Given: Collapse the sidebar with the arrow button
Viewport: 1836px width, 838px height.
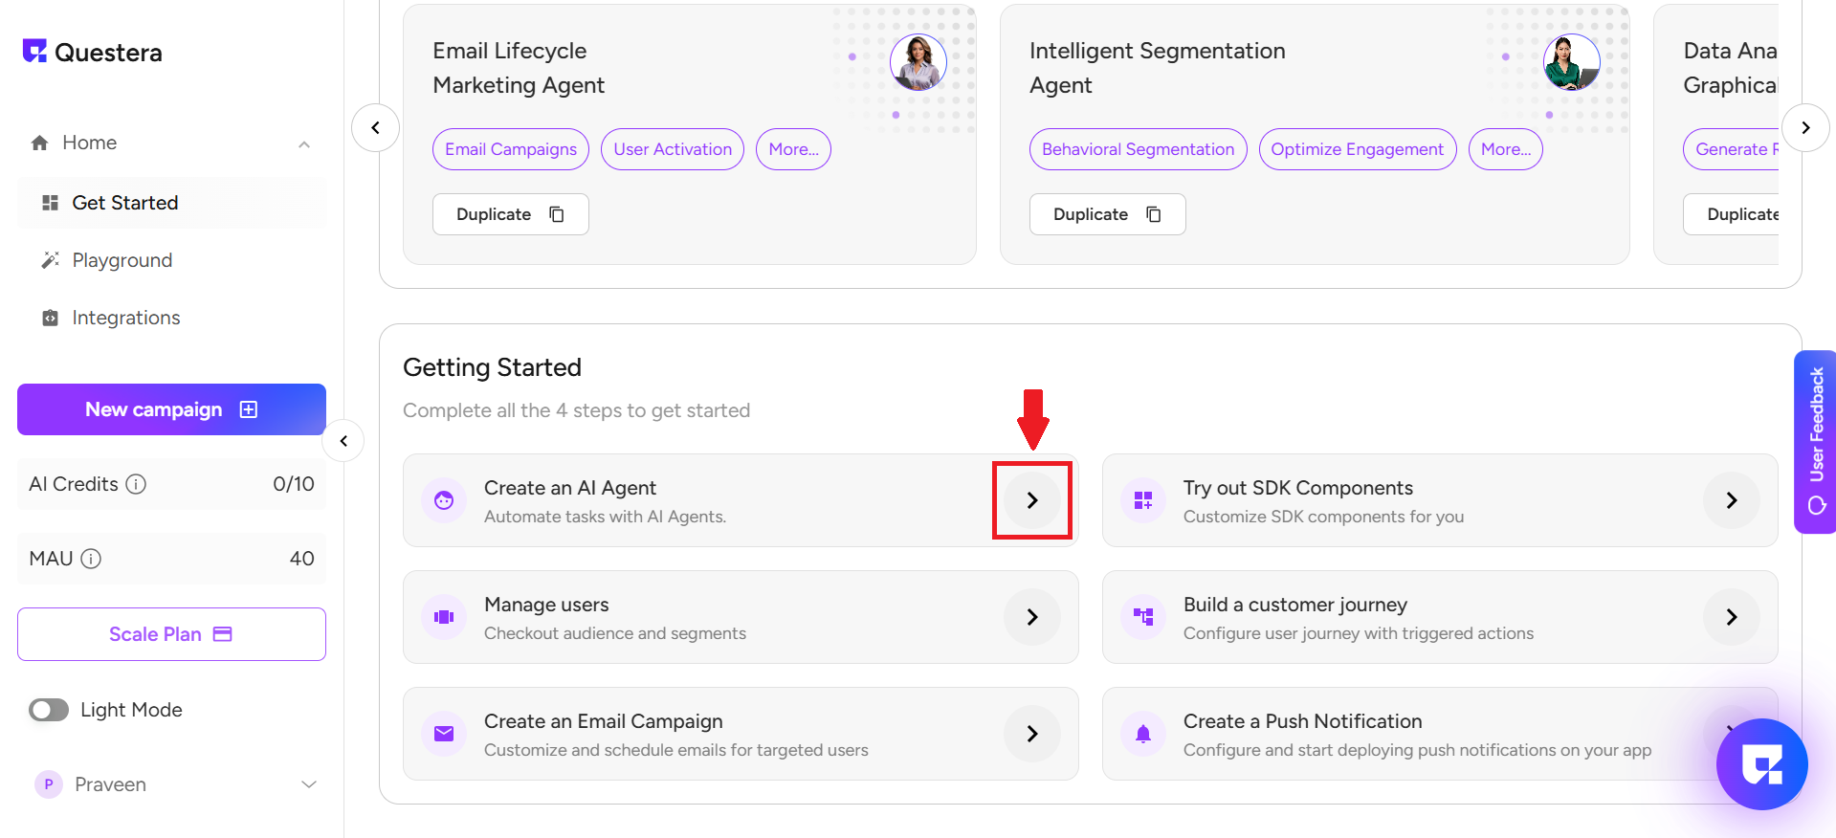Looking at the screenshot, I should [343, 441].
